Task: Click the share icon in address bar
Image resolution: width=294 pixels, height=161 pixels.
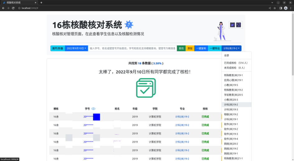Action: pyautogui.click(x=270, y=8)
